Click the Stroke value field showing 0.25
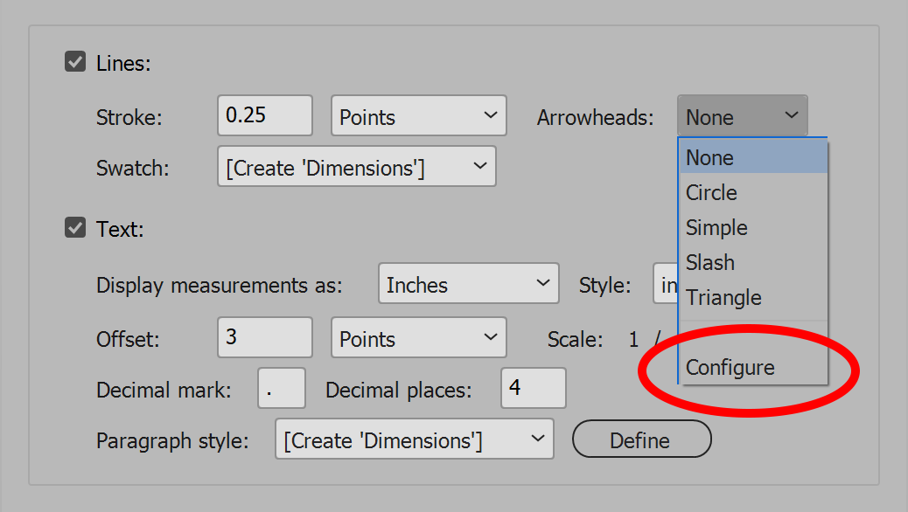Image resolution: width=908 pixels, height=512 pixels. [264, 116]
